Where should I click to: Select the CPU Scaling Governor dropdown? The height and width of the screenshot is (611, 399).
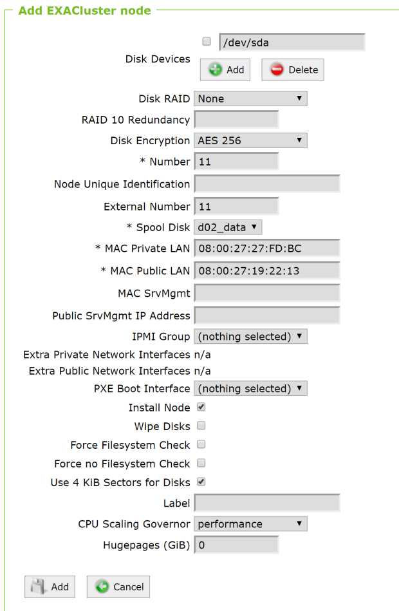[250, 523]
